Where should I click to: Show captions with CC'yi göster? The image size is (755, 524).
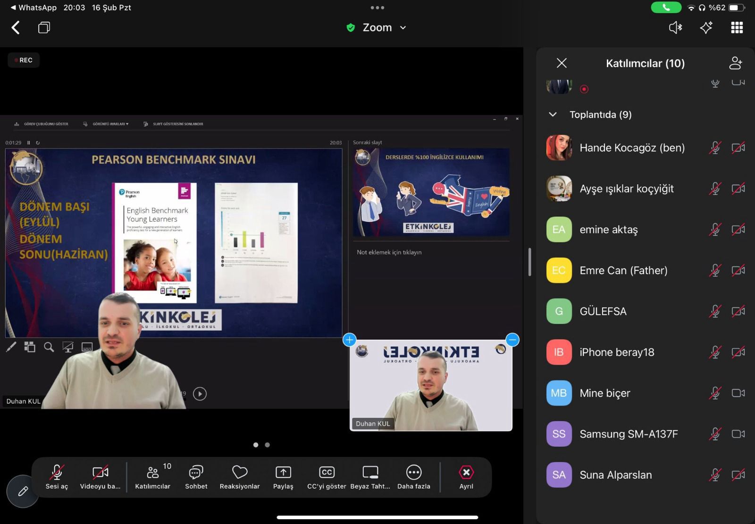click(327, 473)
